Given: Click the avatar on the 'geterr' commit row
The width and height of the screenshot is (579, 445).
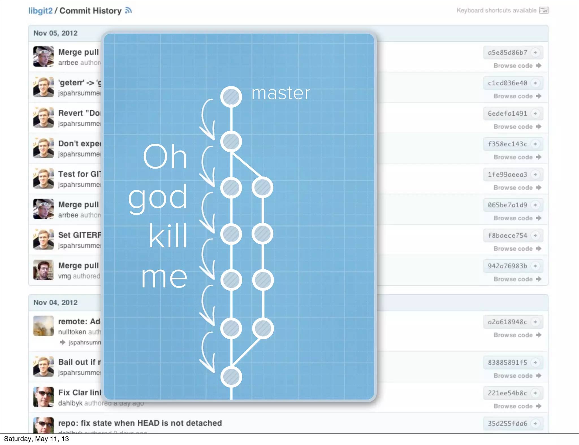Looking at the screenshot, I should point(43,87).
